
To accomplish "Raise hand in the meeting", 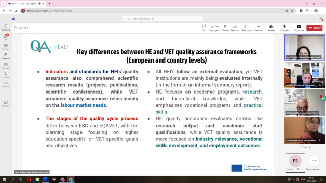I will tap(225, 28).
